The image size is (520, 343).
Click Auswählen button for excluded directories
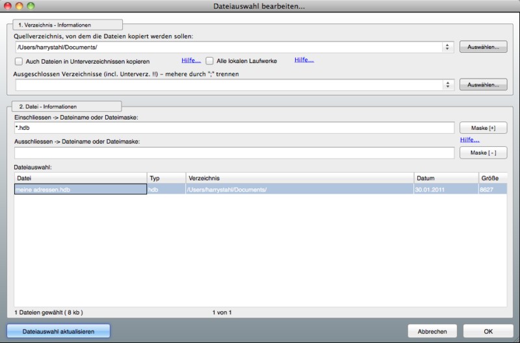click(483, 85)
